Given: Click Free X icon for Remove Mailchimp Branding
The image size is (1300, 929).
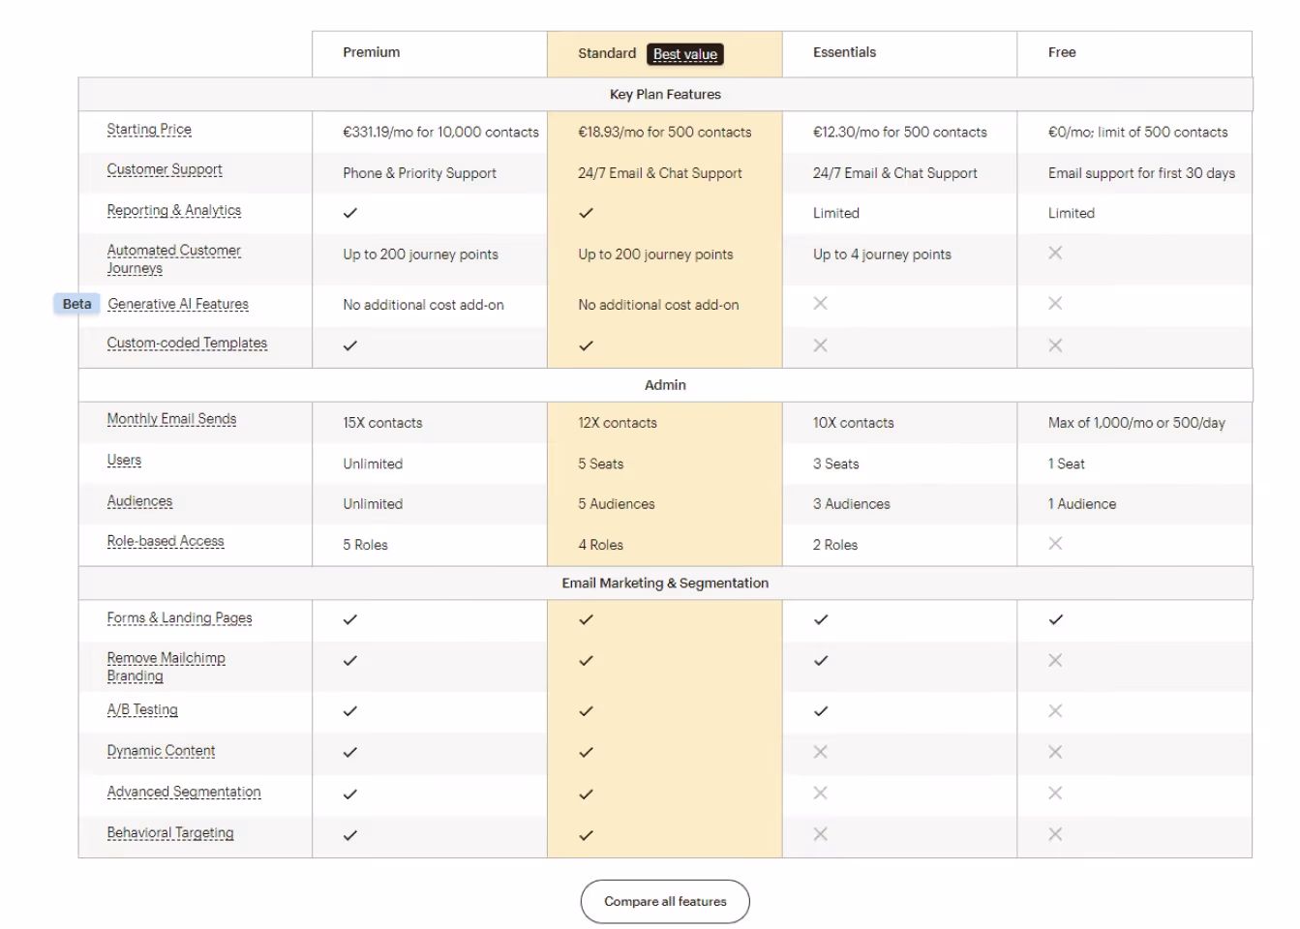Looking at the screenshot, I should [1055, 660].
